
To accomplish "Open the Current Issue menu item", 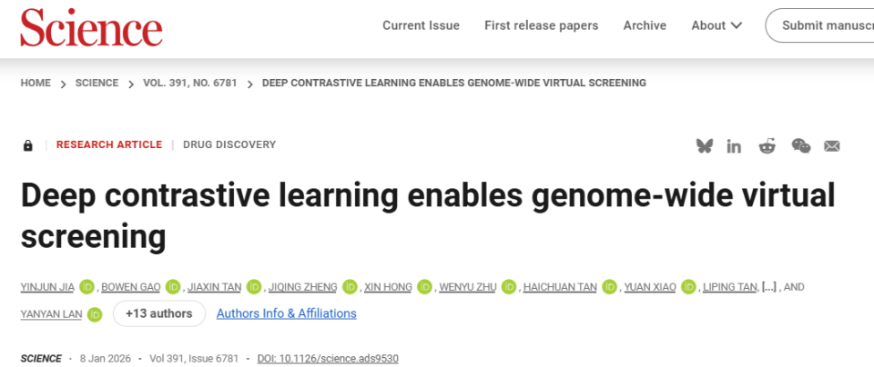I will point(421,25).
